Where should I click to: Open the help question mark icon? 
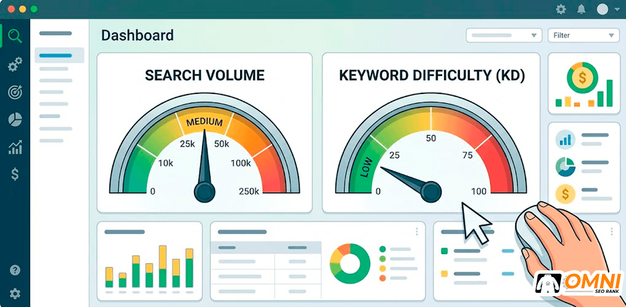[x=15, y=270]
